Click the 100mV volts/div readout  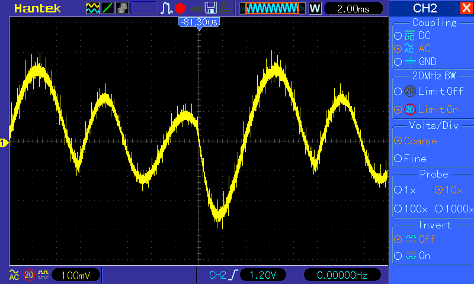pyautogui.click(x=76, y=275)
